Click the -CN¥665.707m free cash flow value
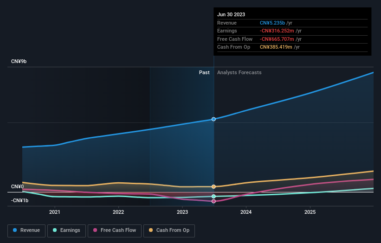The width and height of the screenshot is (381, 243). coord(277,39)
